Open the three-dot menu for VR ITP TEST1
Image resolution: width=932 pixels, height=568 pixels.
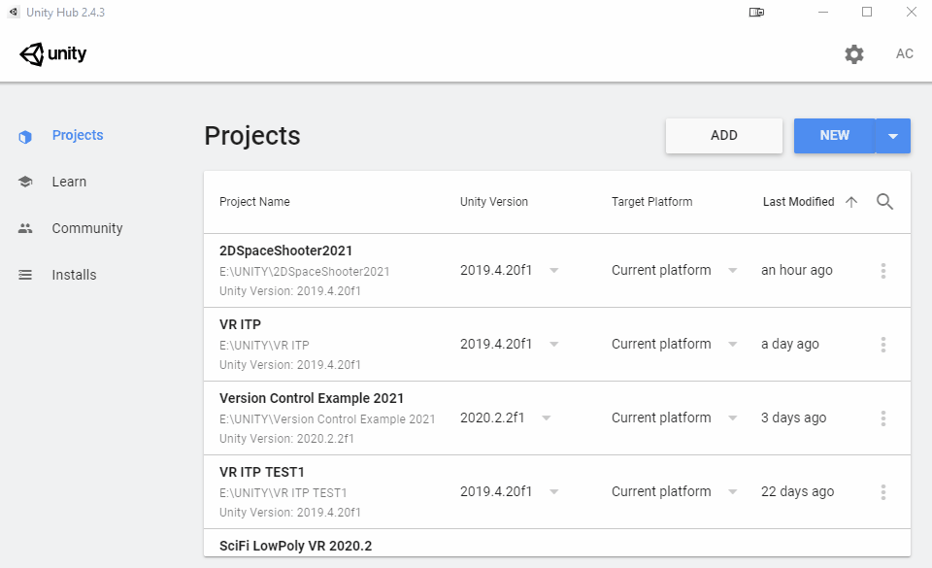click(x=882, y=492)
